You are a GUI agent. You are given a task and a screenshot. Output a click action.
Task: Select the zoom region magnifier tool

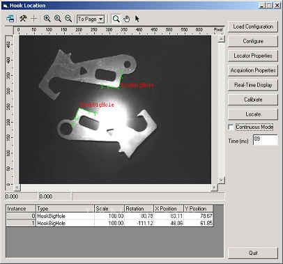click(x=116, y=19)
